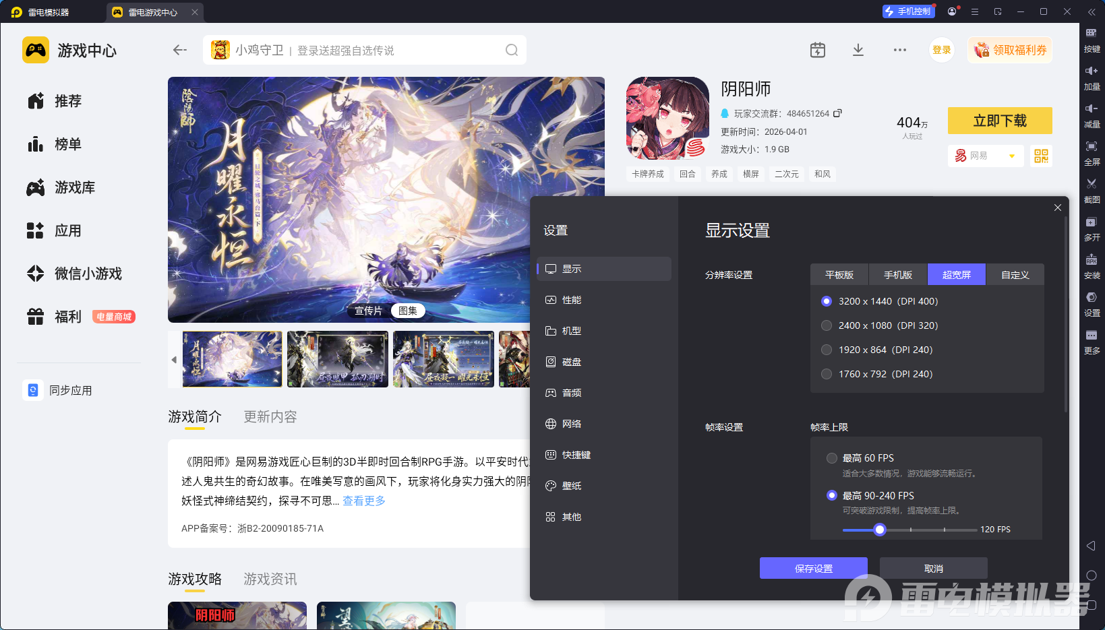Open 多开 multi-instance manager

pos(1092,229)
